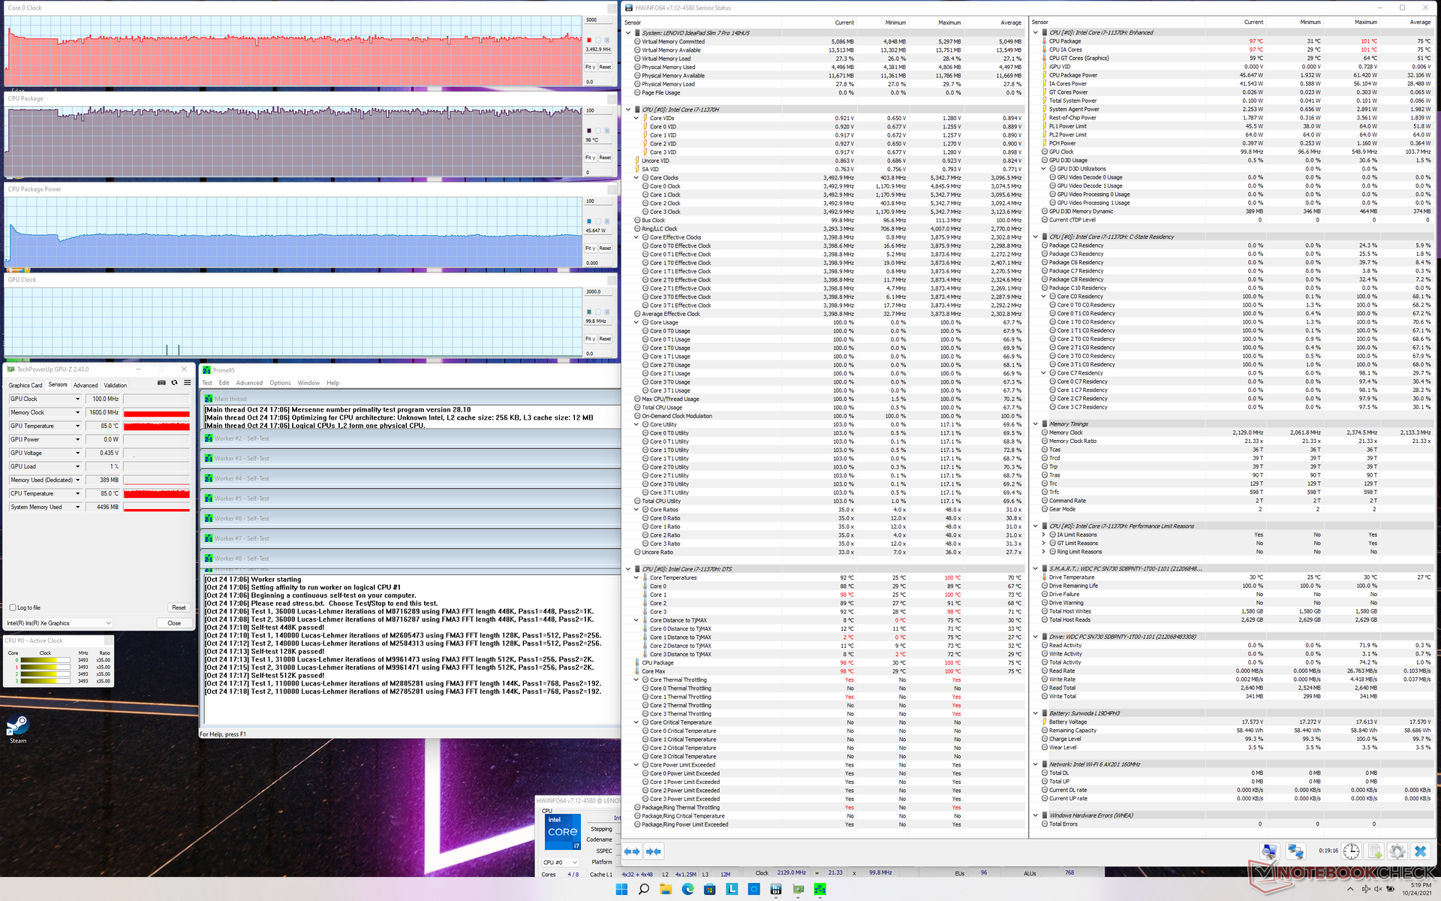This screenshot has height=901, width=1441.
Task: Click HWiNFO reset clock icon
Action: (1351, 851)
